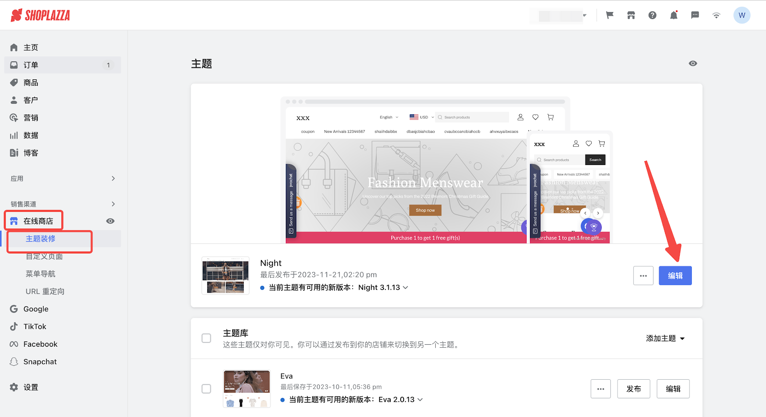Image resolution: width=766 pixels, height=417 pixels.
Task: Open 博客 in sidebar
Action: click(62, 153)
